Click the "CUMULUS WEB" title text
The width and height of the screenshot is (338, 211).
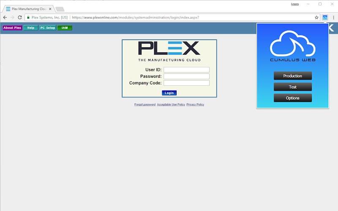coord(293,60)
